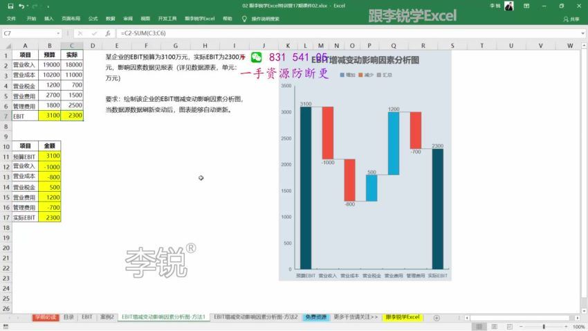Click the zoom slider in status bar
The height and width of the screenshot is (331, 588).
pyautogui.click(x=544, y=326)
